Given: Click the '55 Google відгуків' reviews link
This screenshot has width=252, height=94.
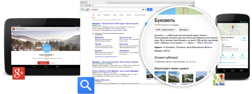Looking at the screenshot, I should (107, 30).
